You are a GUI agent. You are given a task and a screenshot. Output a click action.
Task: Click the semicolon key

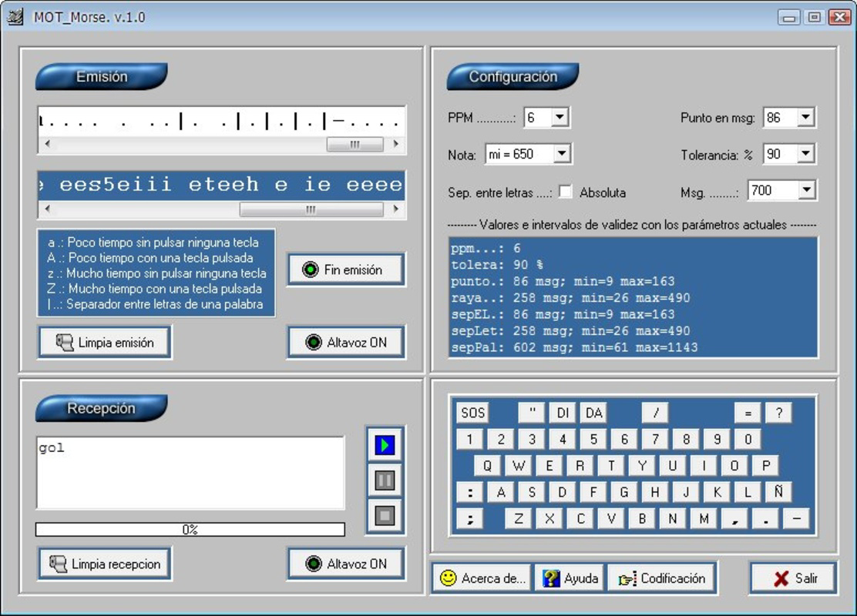[x=470, y=519]
